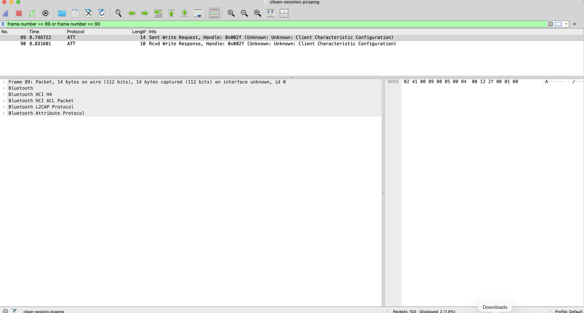Expand Bluetooth HCI ACL Packet section

(4, 101)
